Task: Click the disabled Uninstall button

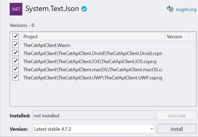Action: pos(177,115)
